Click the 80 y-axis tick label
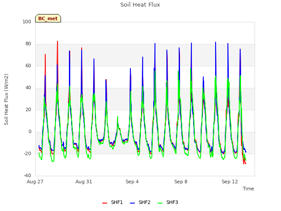Screen dimensions: 281x211 click(28, 44)
